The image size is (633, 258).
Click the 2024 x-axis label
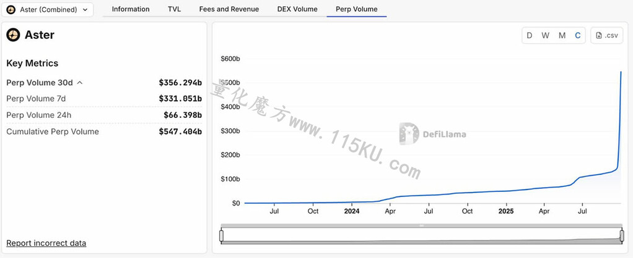click(352, 211)
